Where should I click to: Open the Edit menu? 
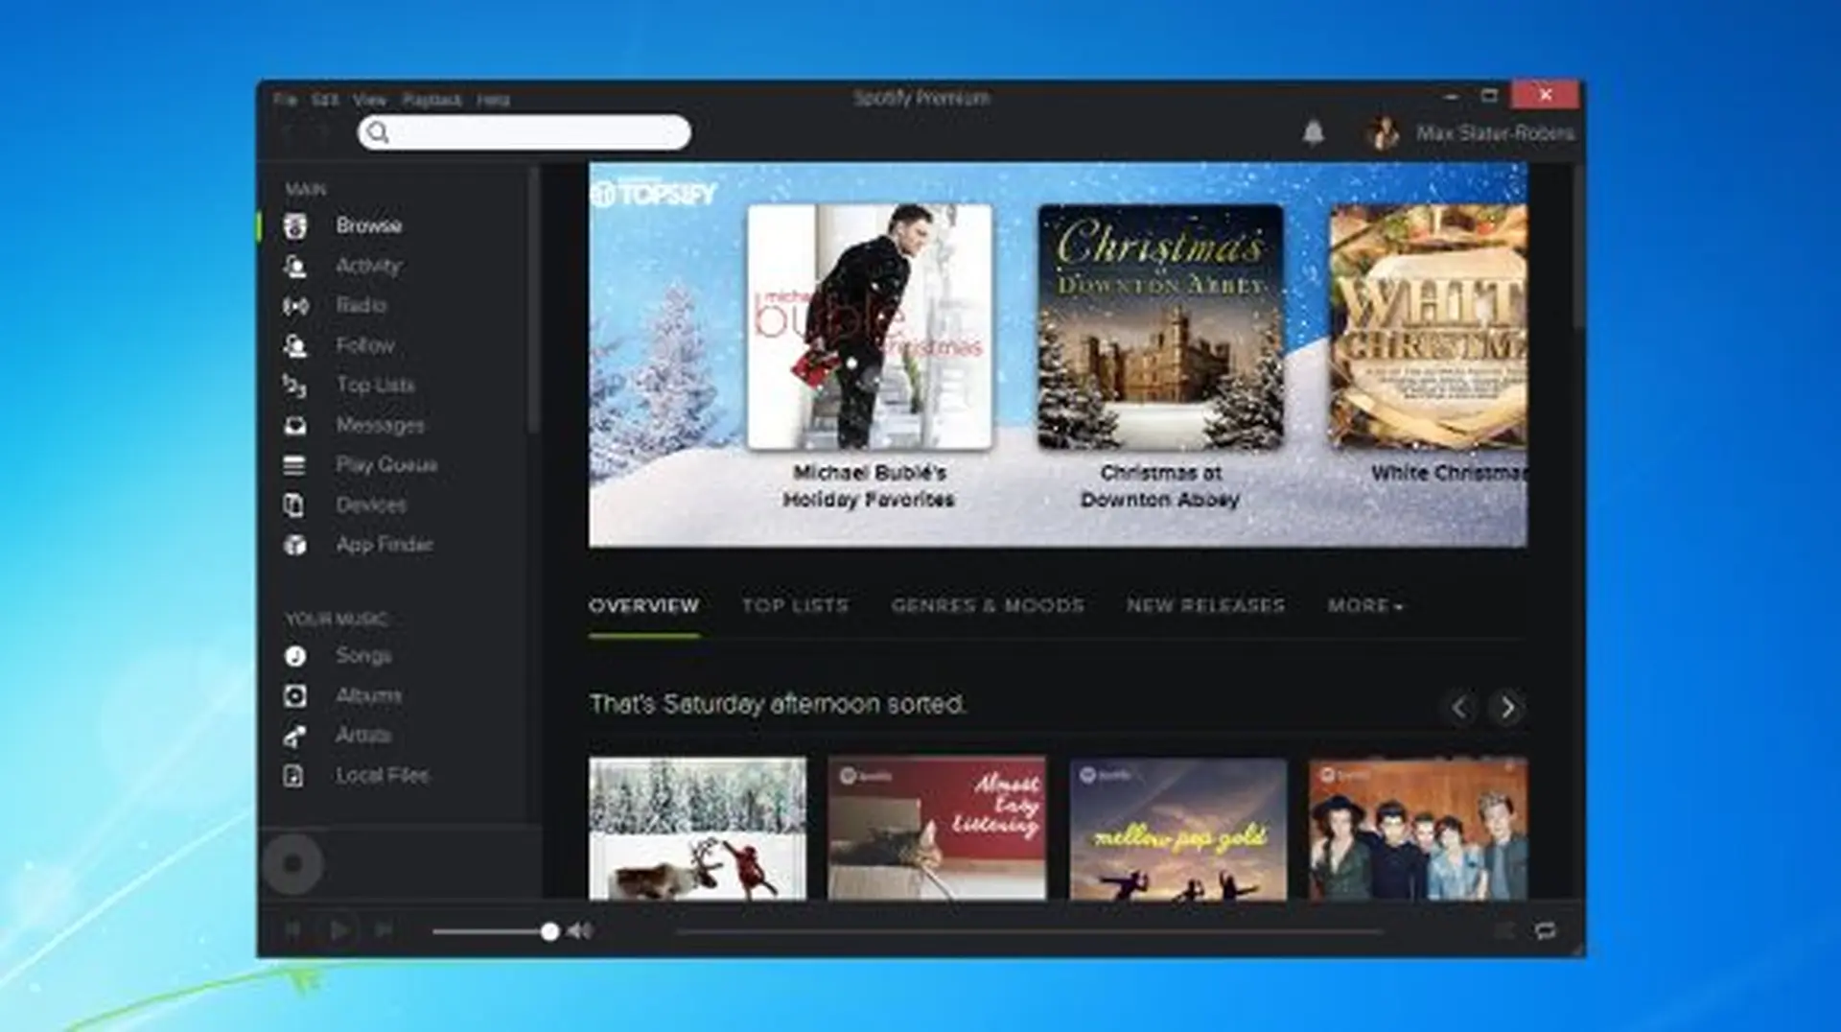coord(325,100)
